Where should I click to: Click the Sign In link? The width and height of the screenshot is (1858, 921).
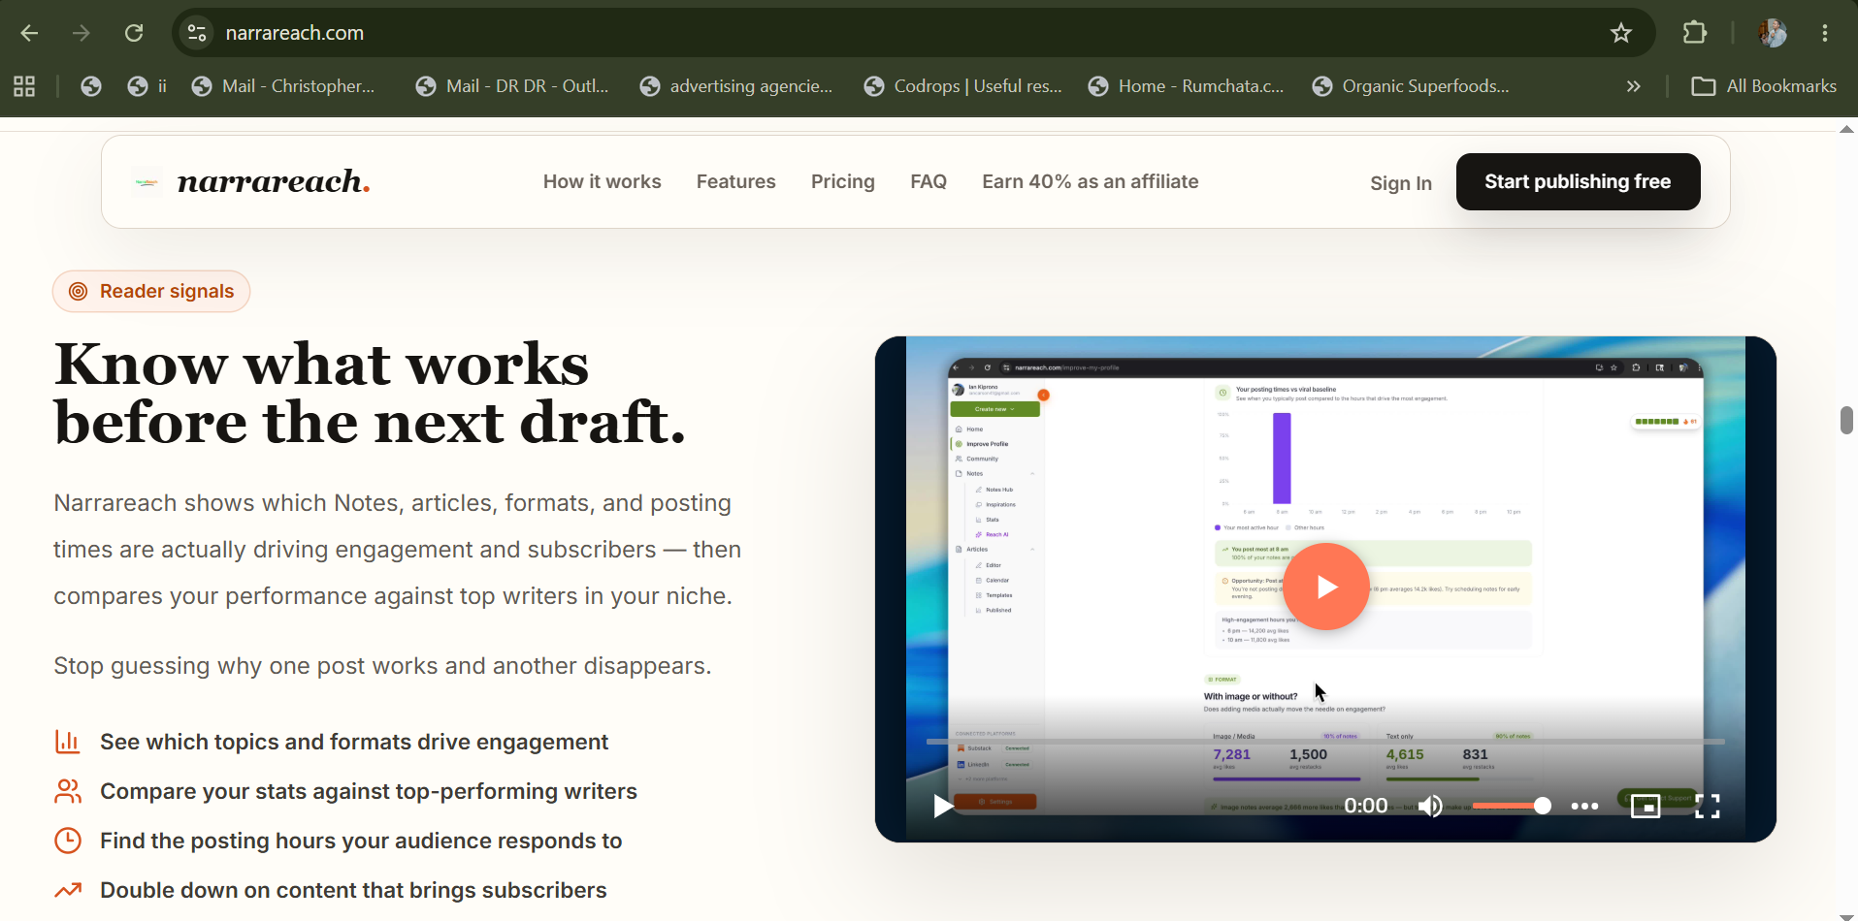1400,183
